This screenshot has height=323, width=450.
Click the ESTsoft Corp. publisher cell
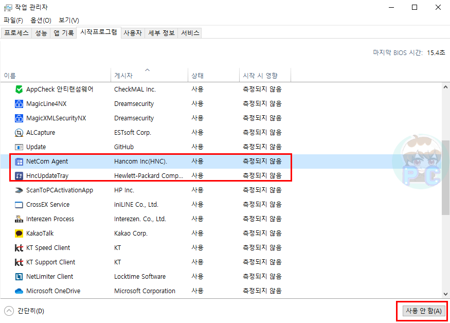click(133, 133)
